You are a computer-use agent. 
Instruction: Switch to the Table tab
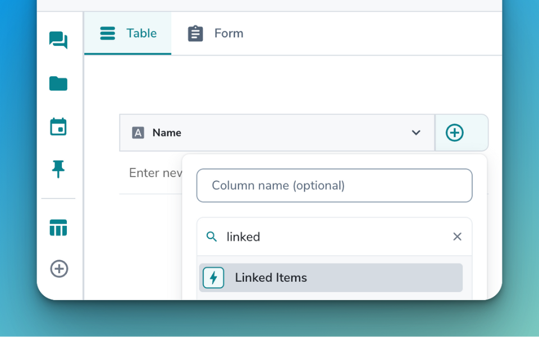pos(128,33)
